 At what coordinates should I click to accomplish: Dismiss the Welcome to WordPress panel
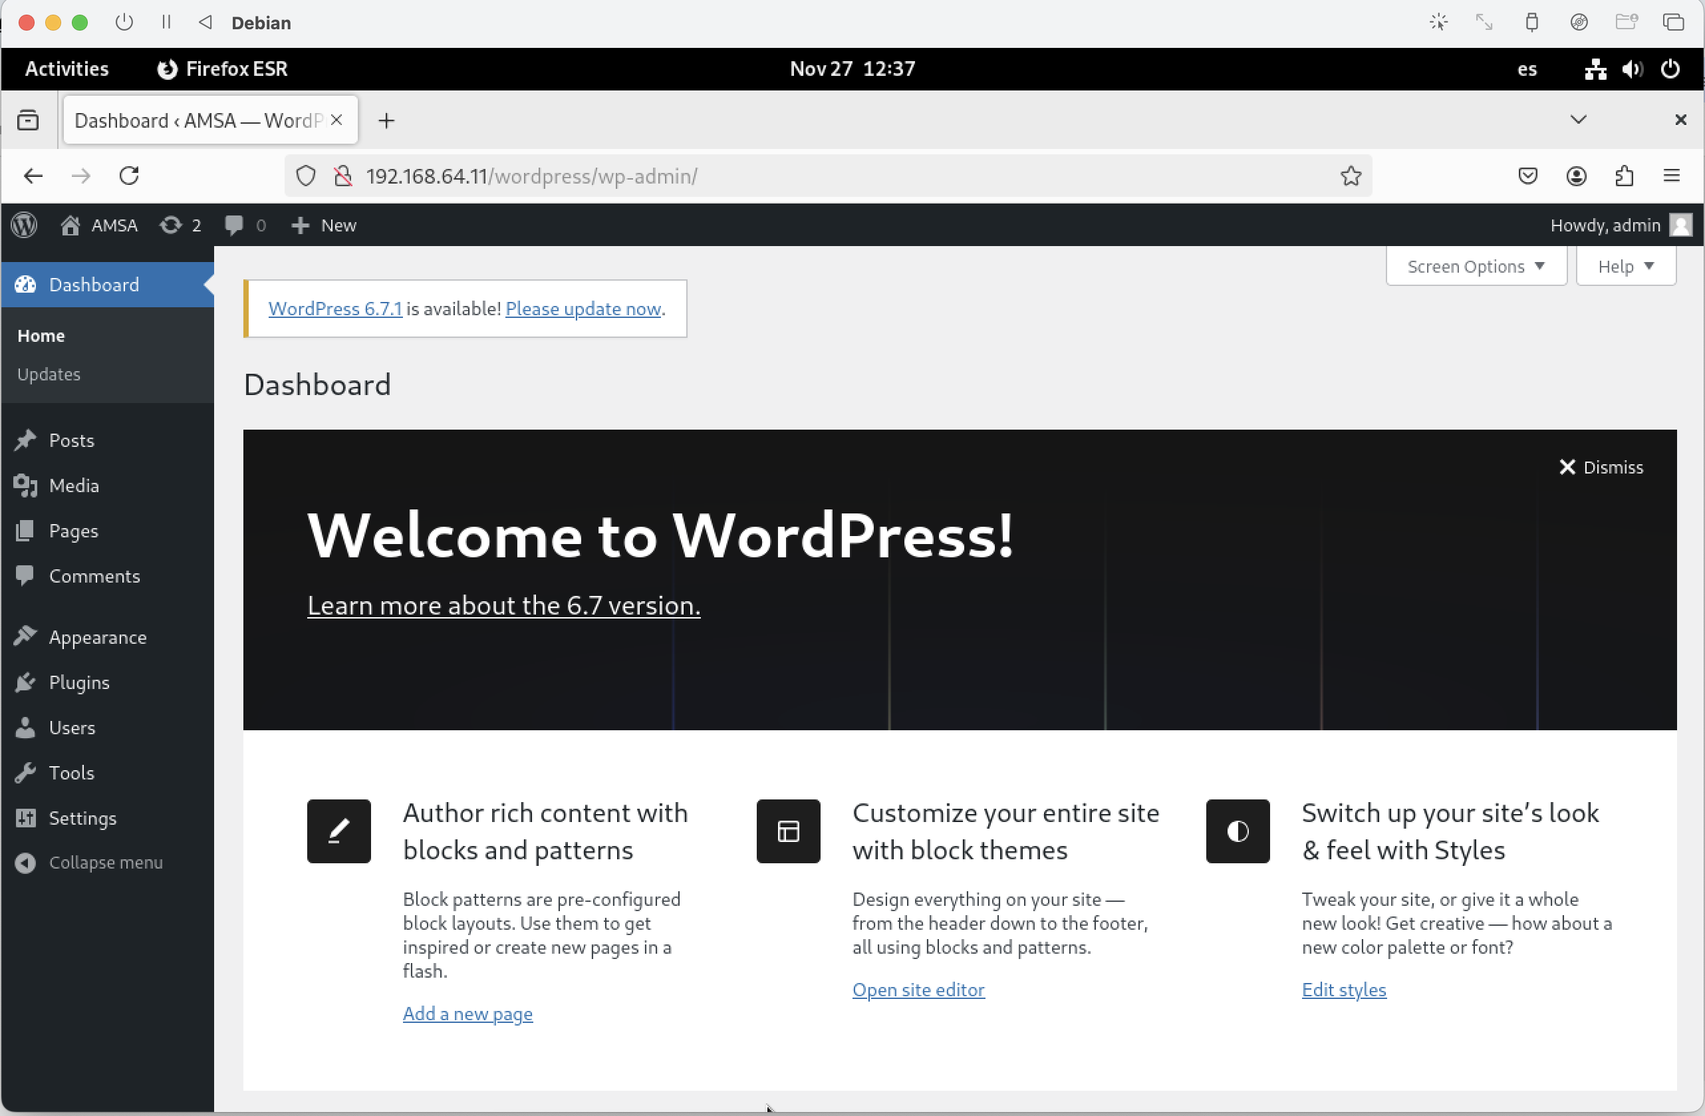tap(1601, 467)
